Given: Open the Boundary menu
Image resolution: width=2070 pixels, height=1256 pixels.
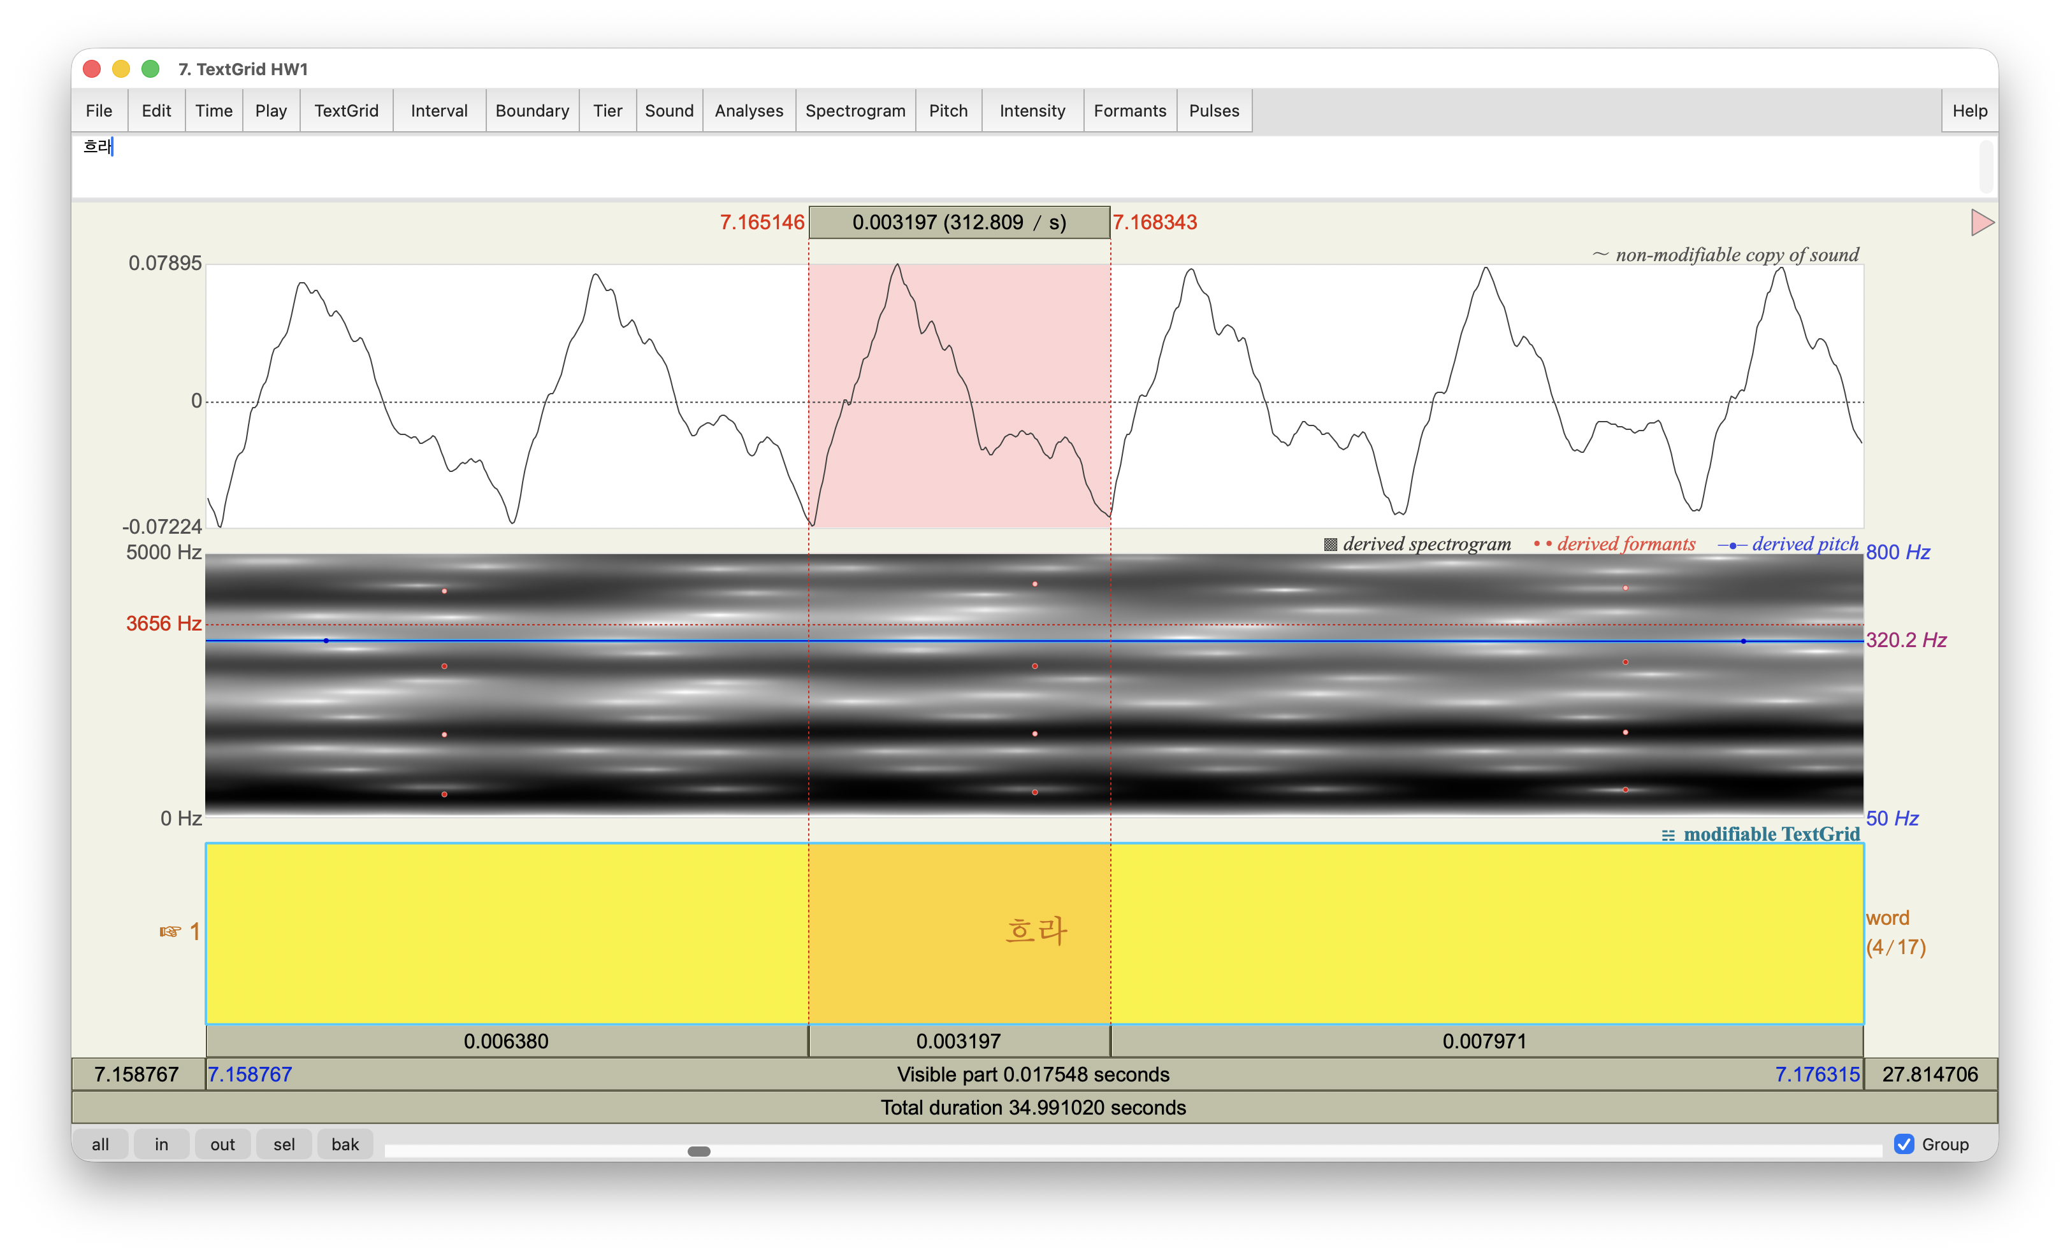Looking at the screenshot, I should [x=532, y=111].
